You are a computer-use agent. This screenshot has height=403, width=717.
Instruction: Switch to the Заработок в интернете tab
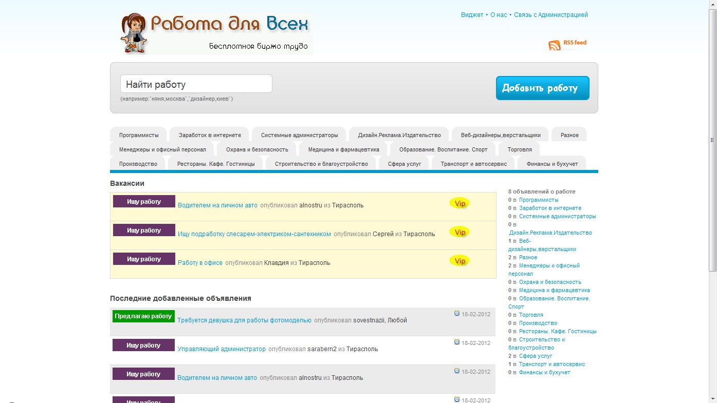pyautogui.click(x=210, y=135)
